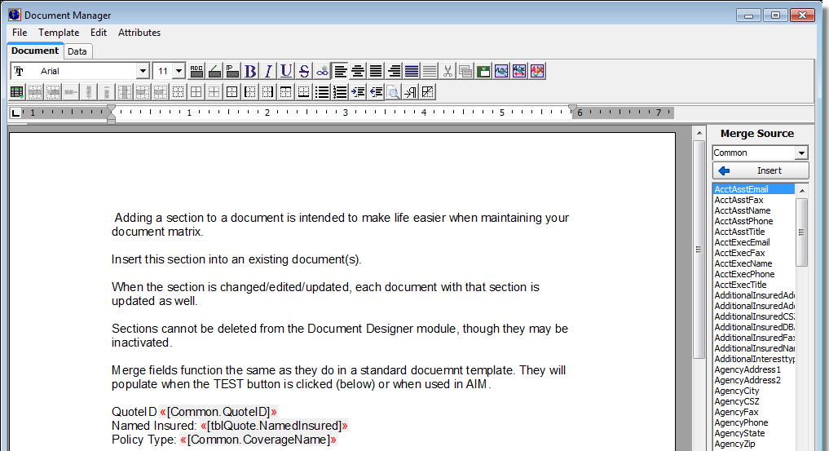Toggle Italic formatting

(x=268, y=72)
